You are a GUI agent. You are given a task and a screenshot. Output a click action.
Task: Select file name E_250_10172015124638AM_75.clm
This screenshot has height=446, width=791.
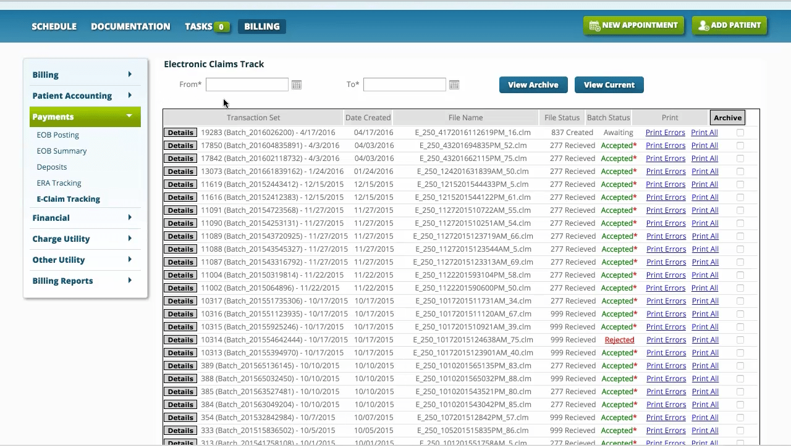473,340
